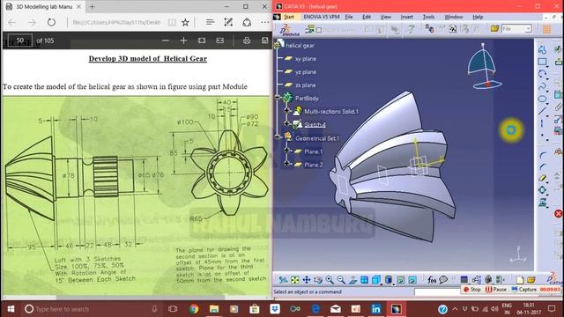Click the orange grid icon in CATIA top toolbar
The width and height of the screenshot is (564, 317).
tap(546, 29)
